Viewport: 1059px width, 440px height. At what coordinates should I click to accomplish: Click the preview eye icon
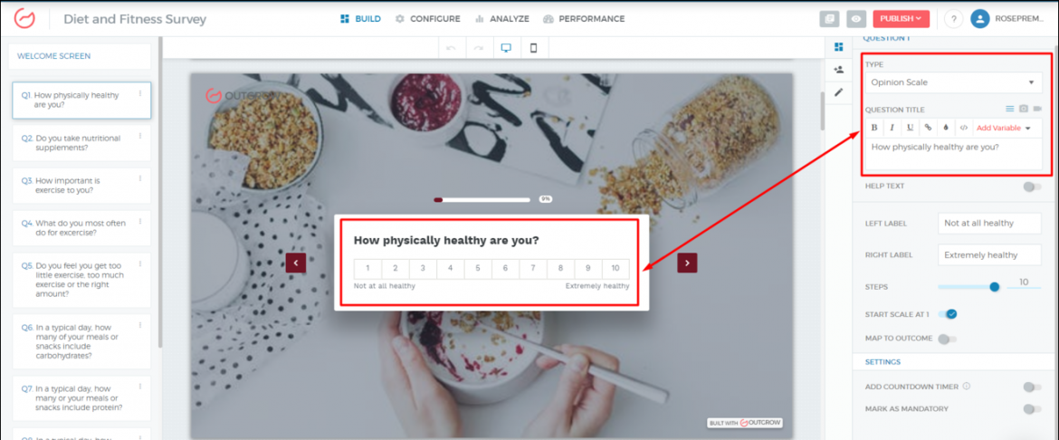tap(856, 19)
